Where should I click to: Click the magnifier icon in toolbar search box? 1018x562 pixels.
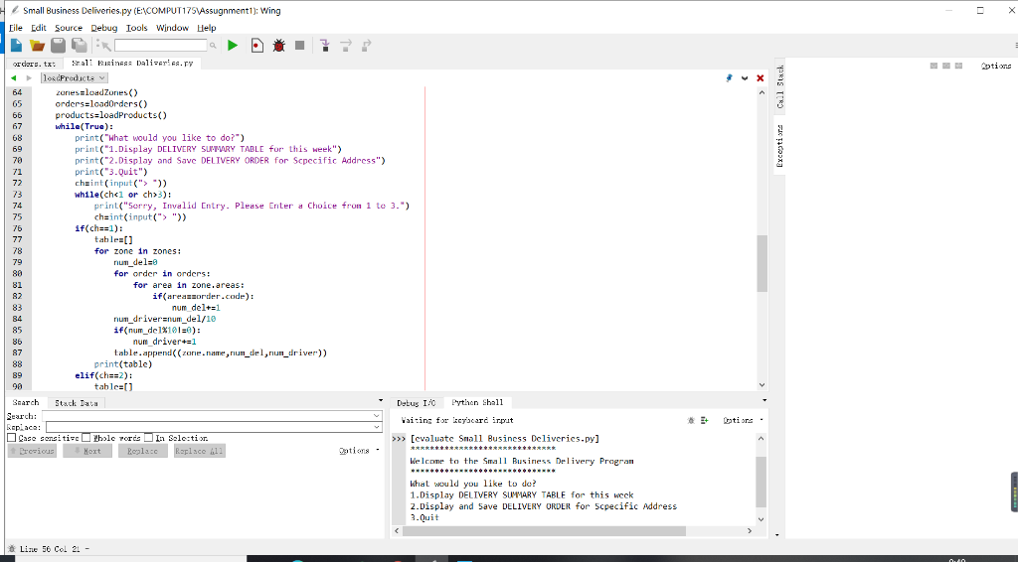click(x=213, y=46)
